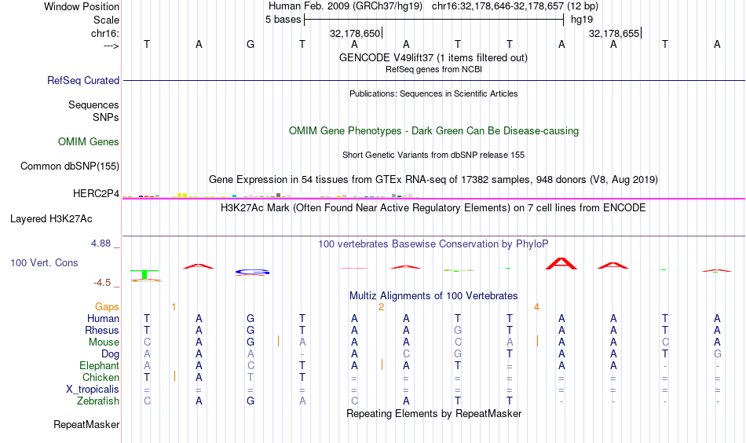Click the Human Feb. 2009 (GRCh37/hg19) title

(x=346, y=6)
